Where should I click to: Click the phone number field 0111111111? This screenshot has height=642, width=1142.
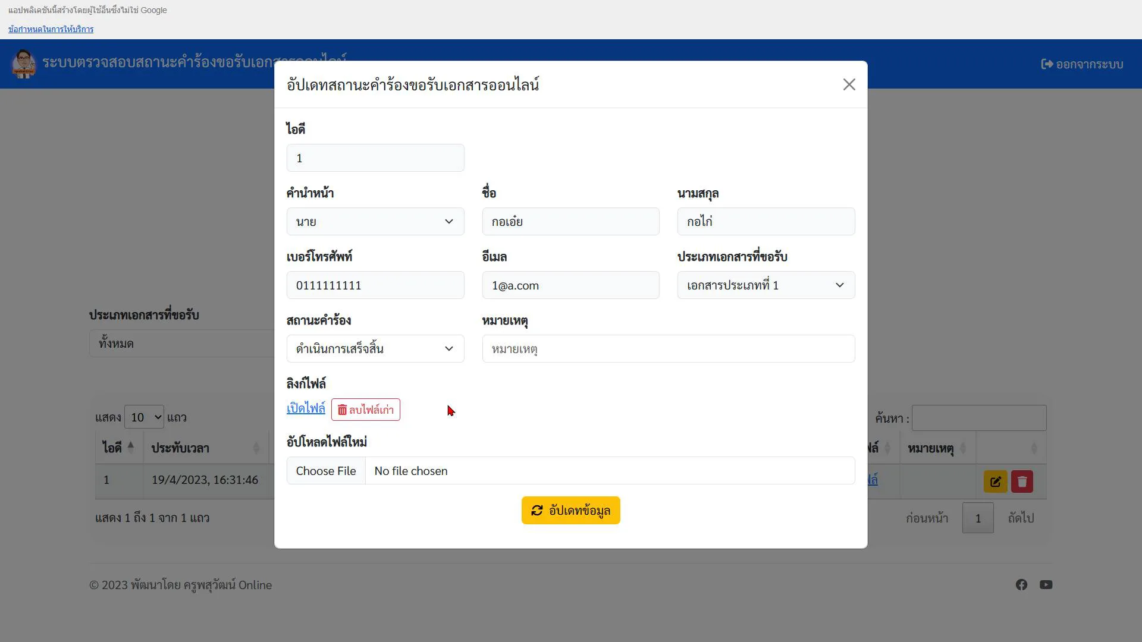[375, 285]
